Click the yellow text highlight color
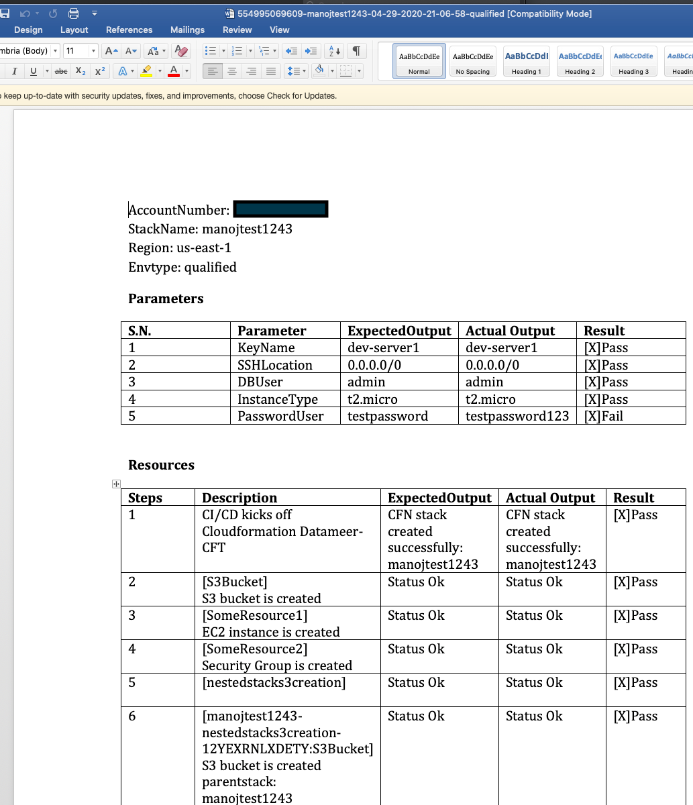Screen dimensions: 693x805 146,71
